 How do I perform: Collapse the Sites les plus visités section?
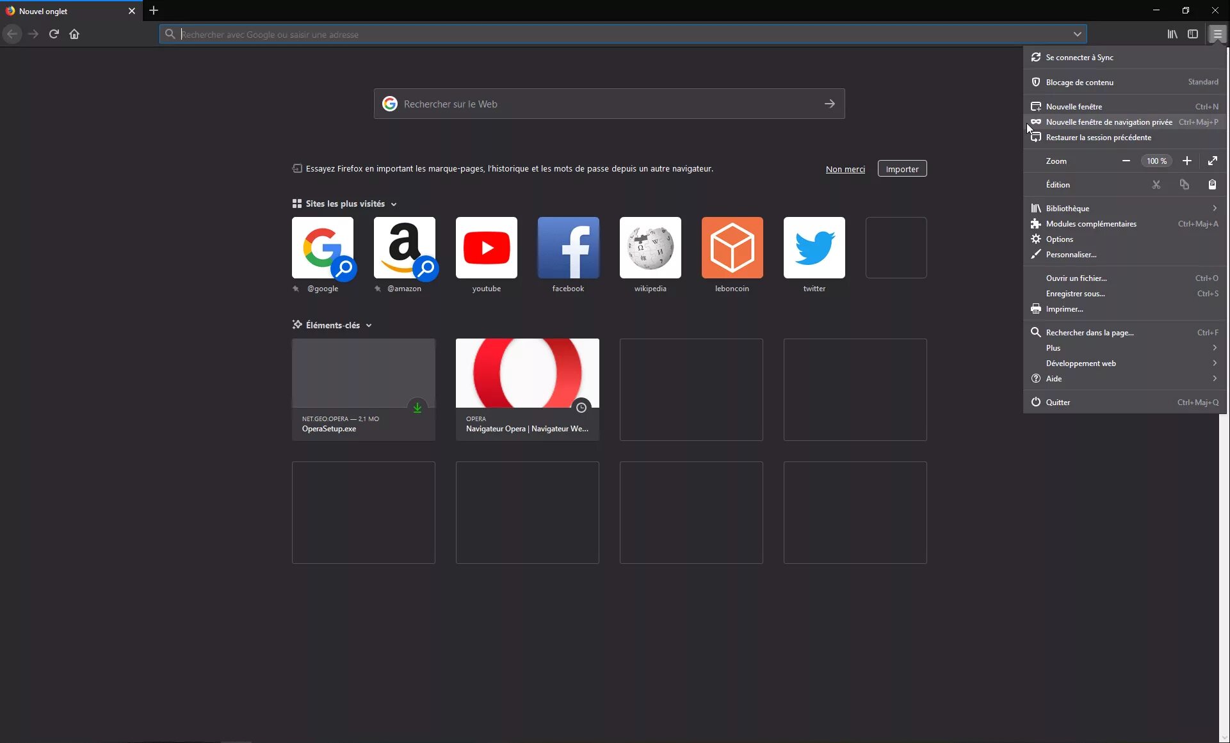(x=345, y=204)
